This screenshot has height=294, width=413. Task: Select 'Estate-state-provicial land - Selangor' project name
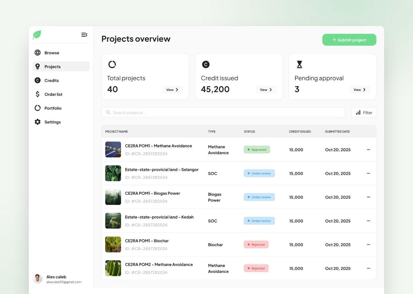click(162, 170)
